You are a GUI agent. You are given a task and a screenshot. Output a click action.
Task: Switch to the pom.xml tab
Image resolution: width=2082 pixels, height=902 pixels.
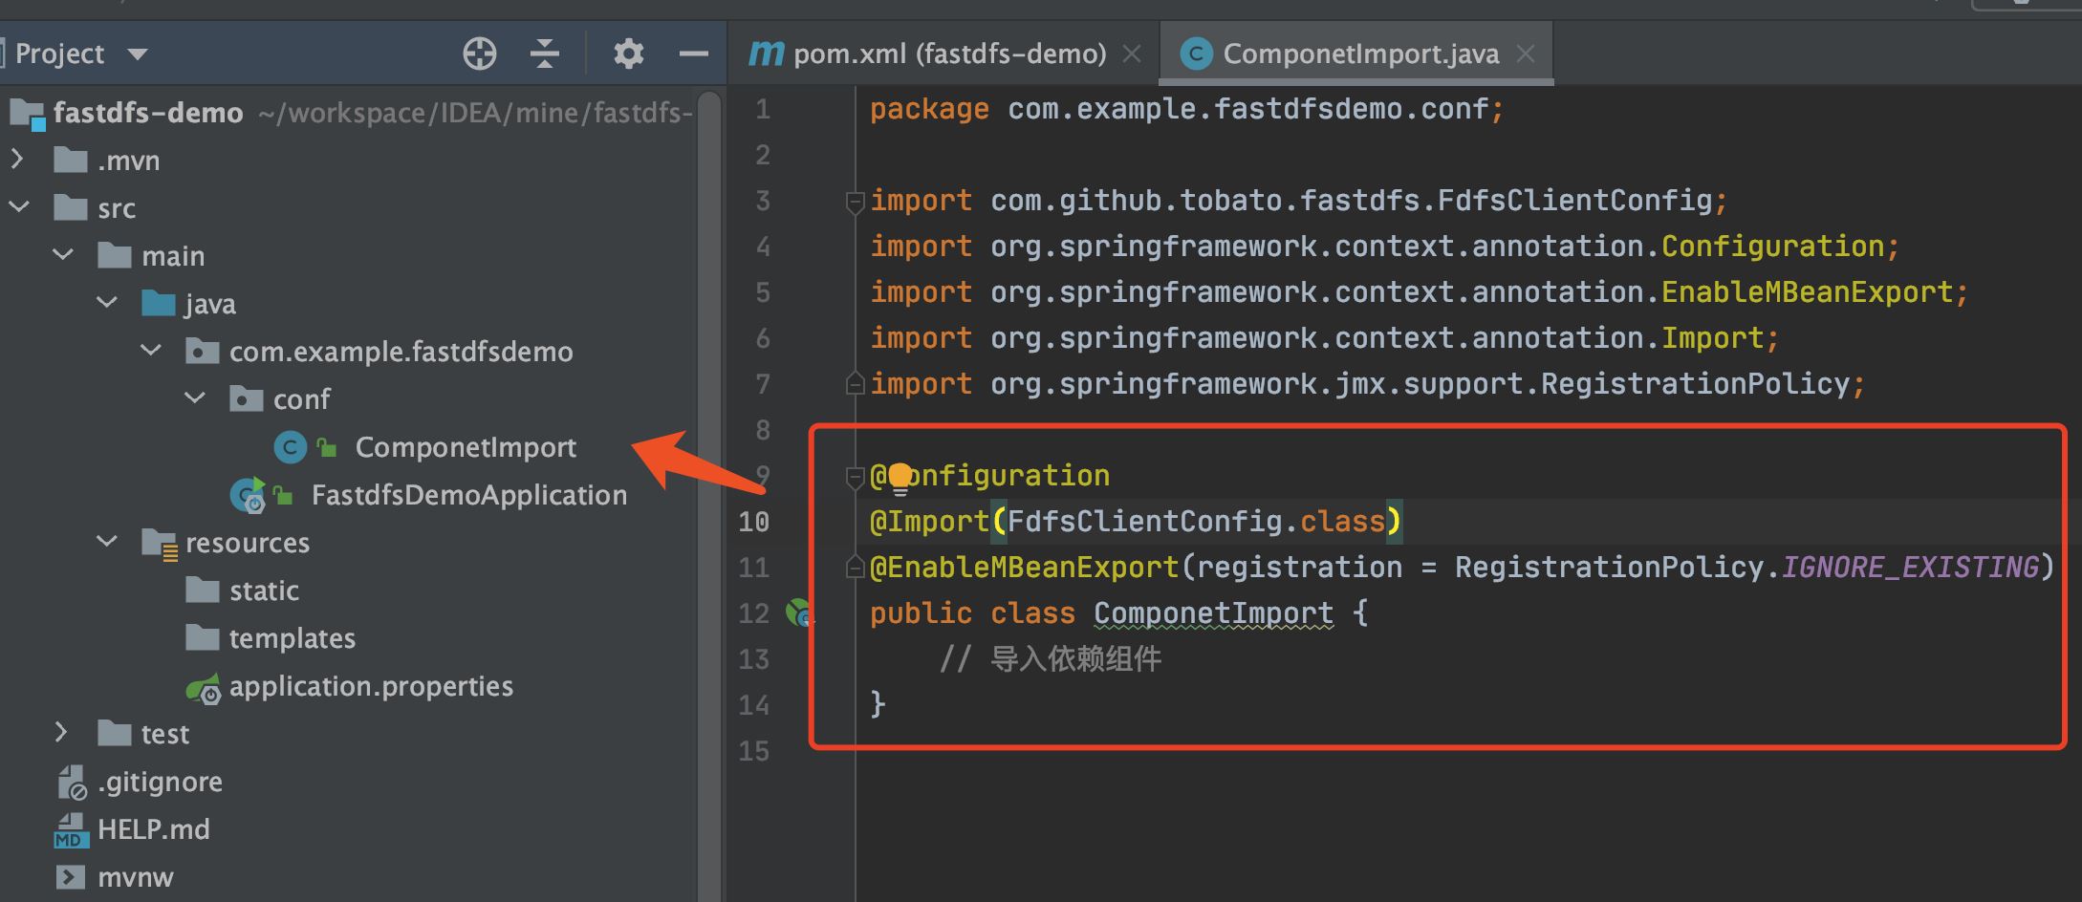(x=946, y=53)
